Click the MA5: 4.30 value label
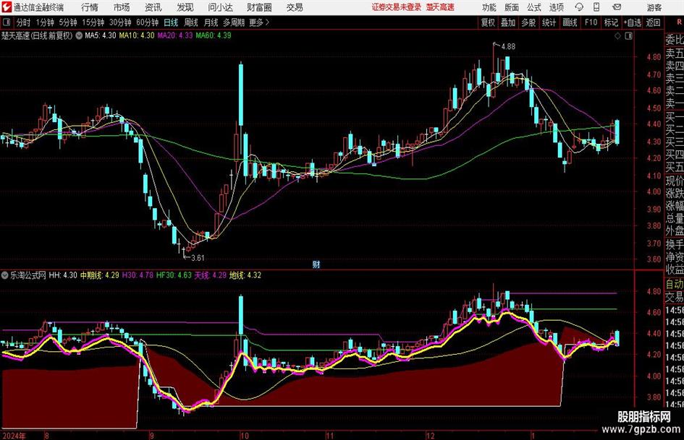 pyautogui.click(x=101, y=35)
